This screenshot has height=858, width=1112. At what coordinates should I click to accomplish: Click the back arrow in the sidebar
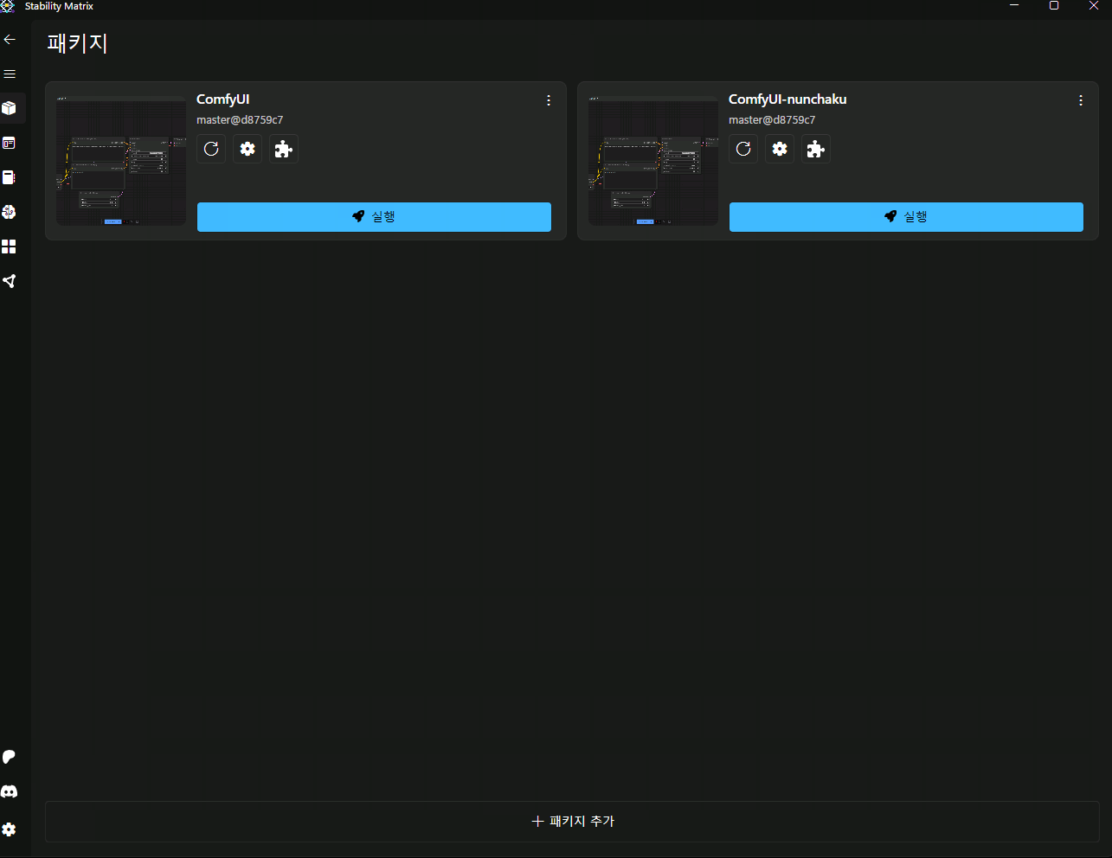[10, 40]
